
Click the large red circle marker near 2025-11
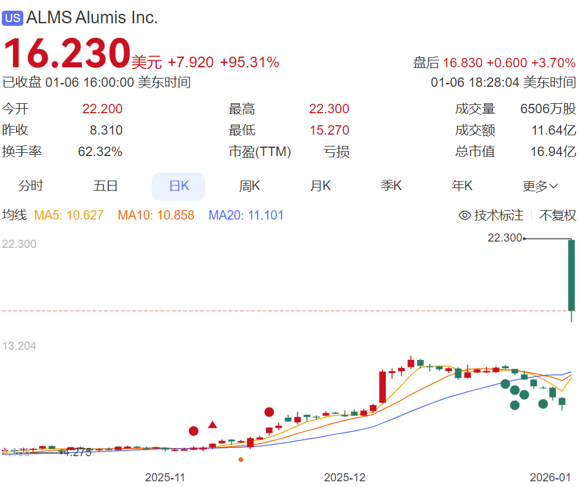pyautogui.click(x=193, y=431)
